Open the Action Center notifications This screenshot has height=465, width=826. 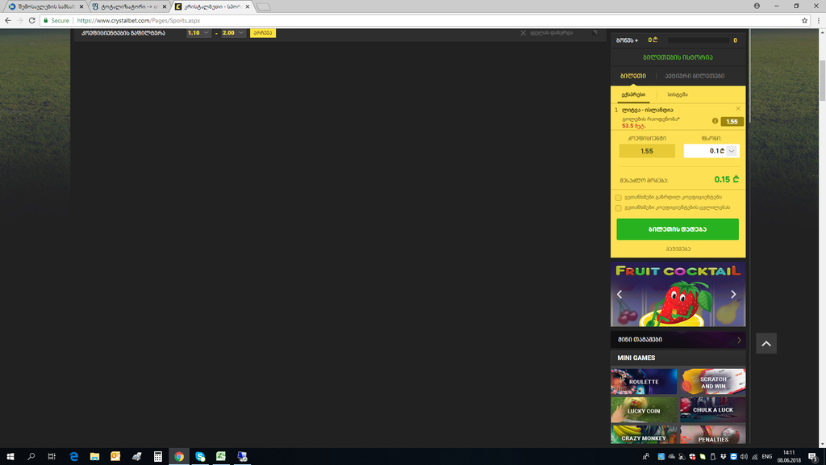click(x=813, y=457)
